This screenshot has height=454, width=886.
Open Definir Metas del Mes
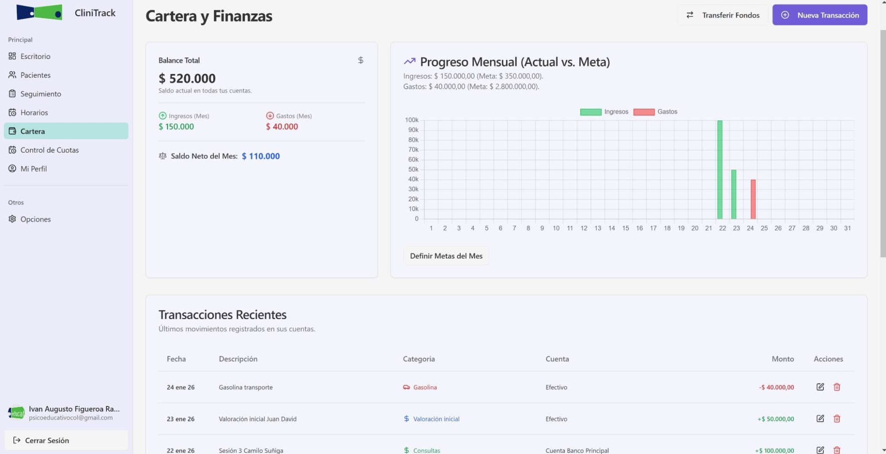click(x=446, y=256)
